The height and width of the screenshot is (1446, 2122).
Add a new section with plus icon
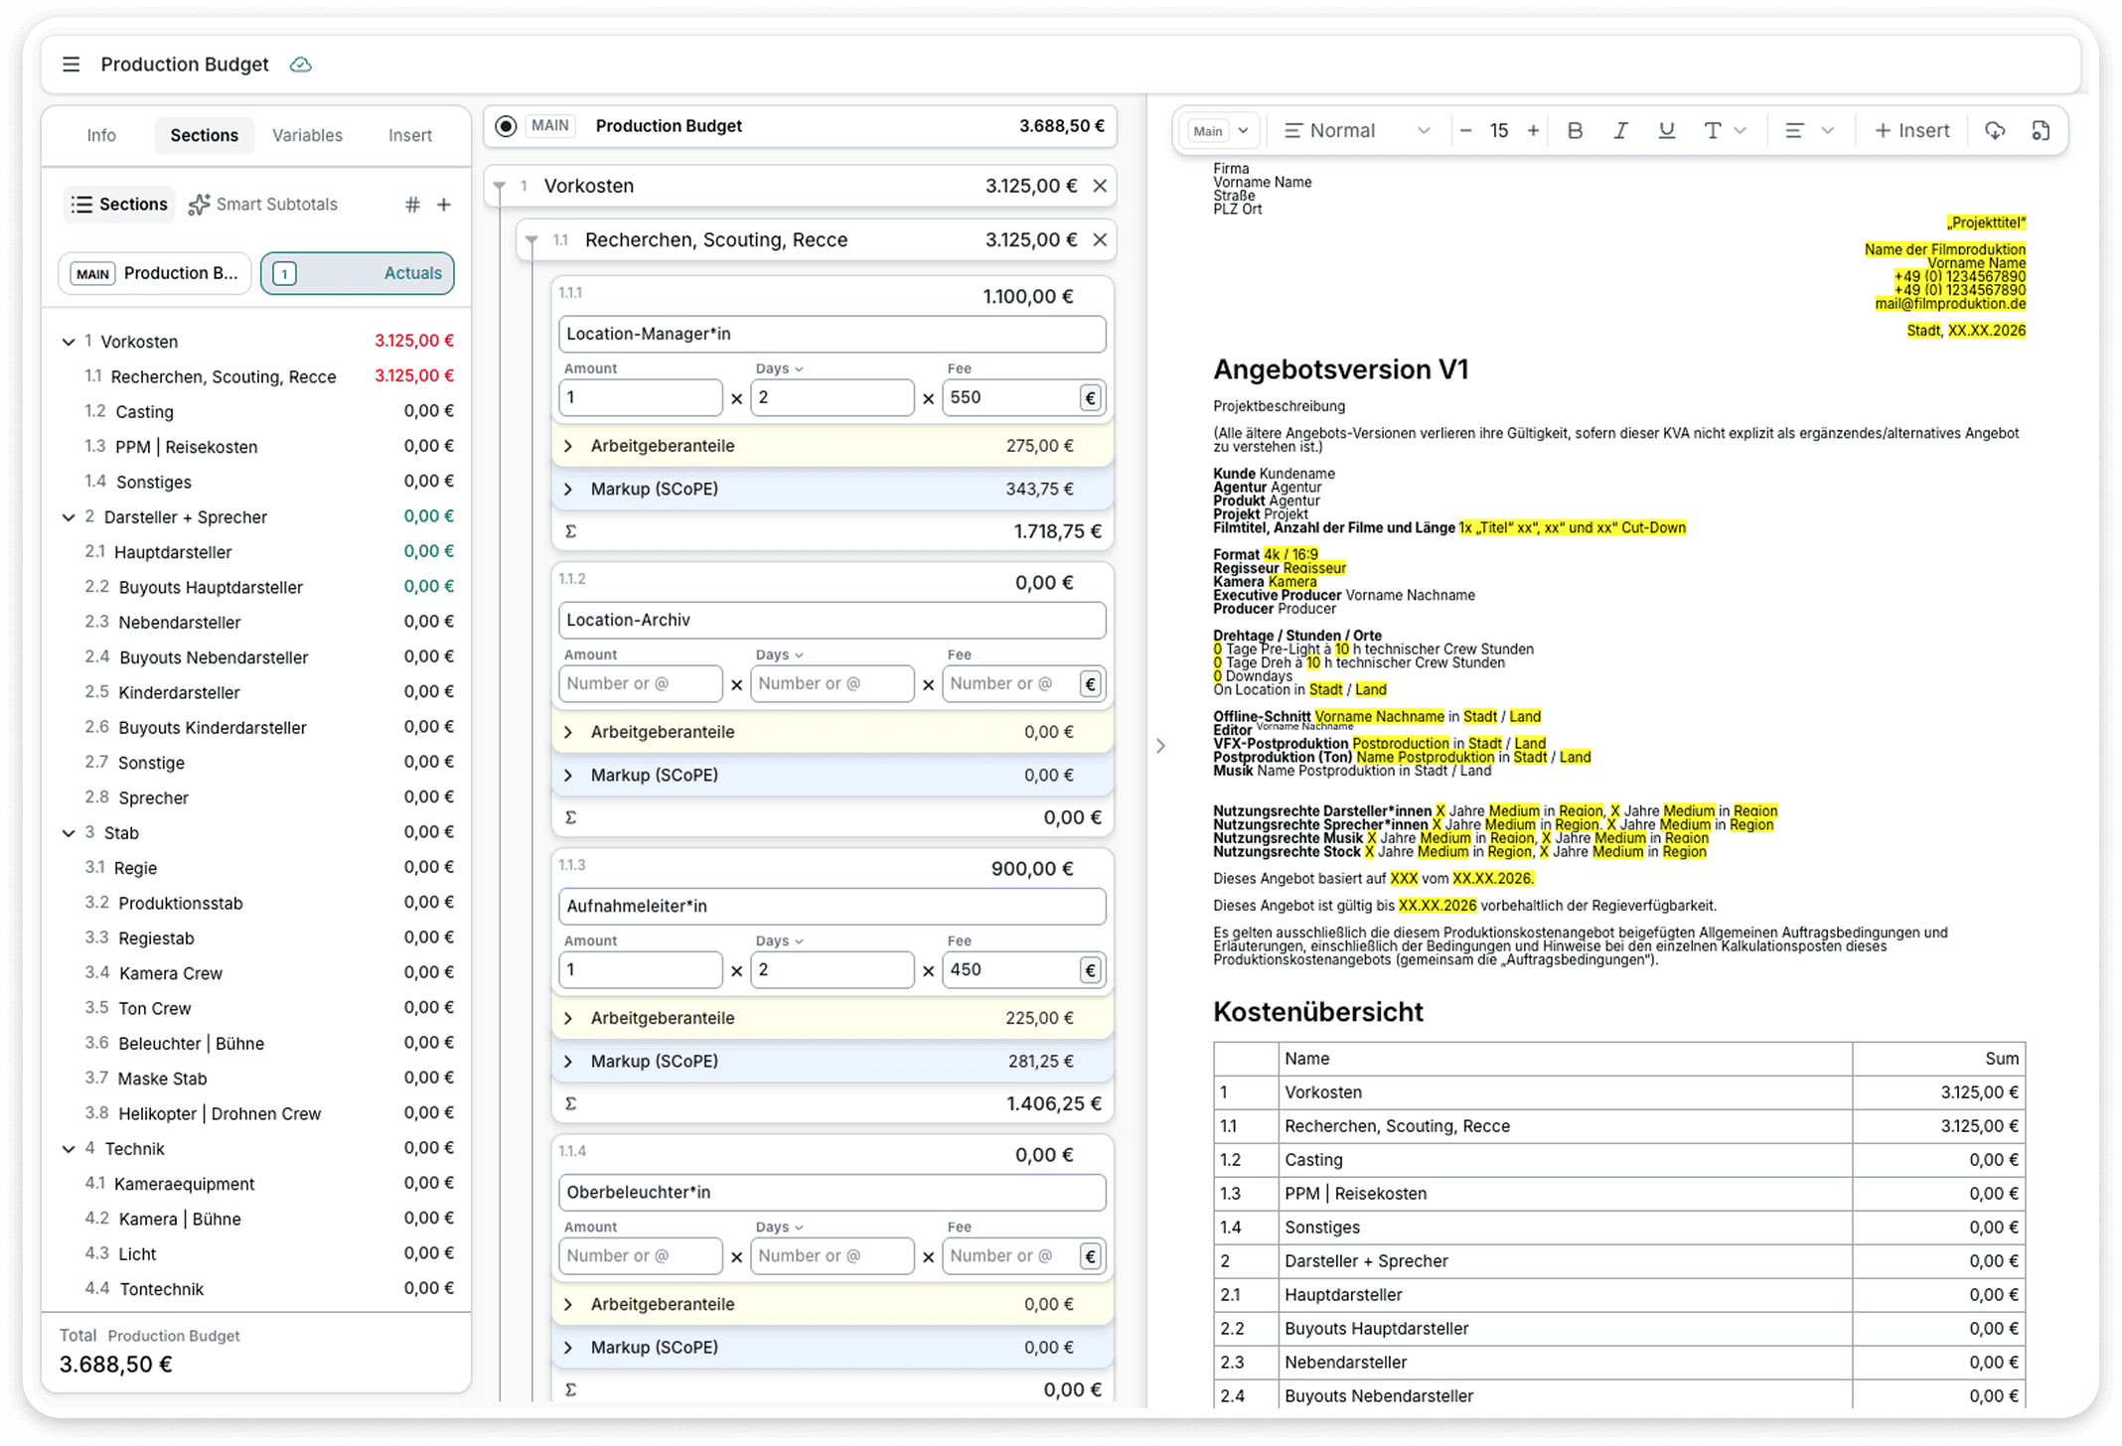tap(444, 205)
